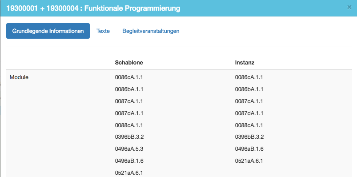Select Schablone module 0087dA.1.1
357x177 pixels.
(129, 113)
